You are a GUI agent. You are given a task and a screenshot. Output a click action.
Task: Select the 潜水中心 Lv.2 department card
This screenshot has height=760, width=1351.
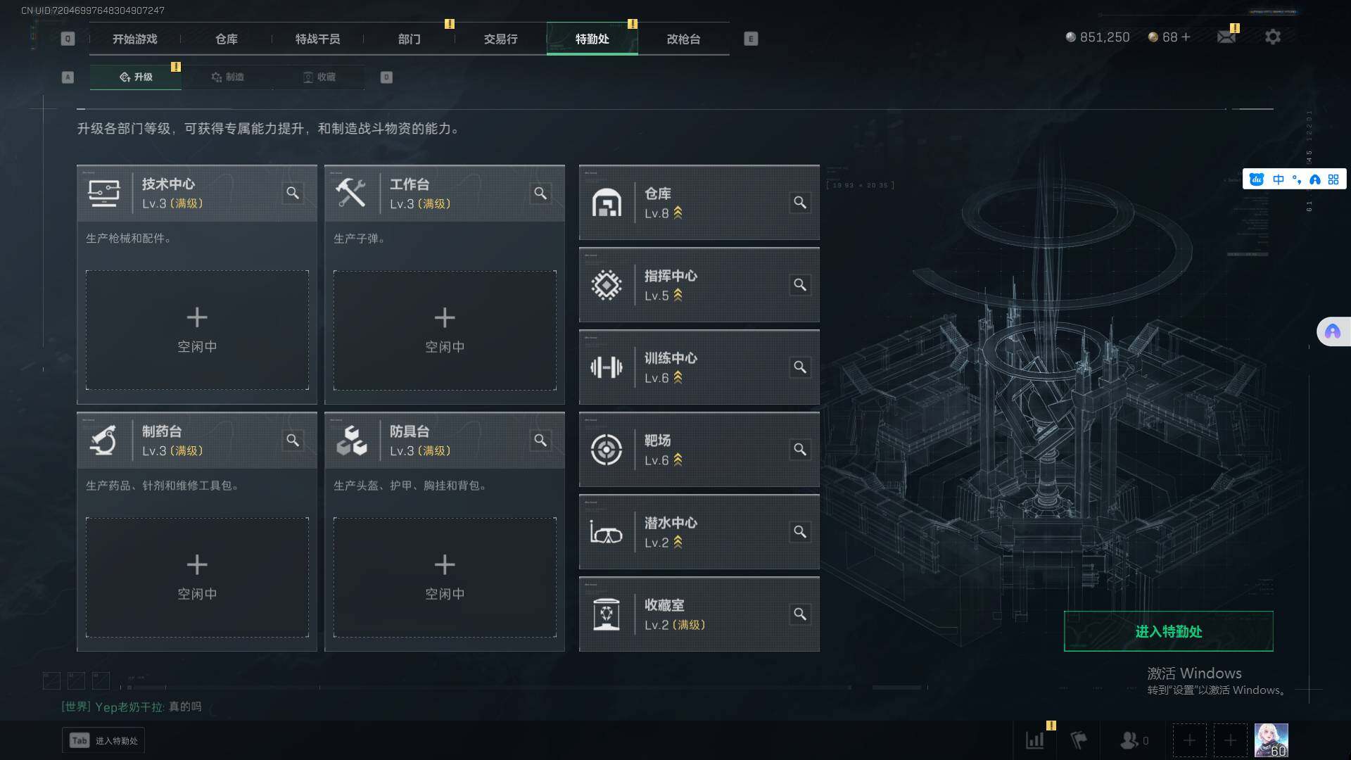699,532
